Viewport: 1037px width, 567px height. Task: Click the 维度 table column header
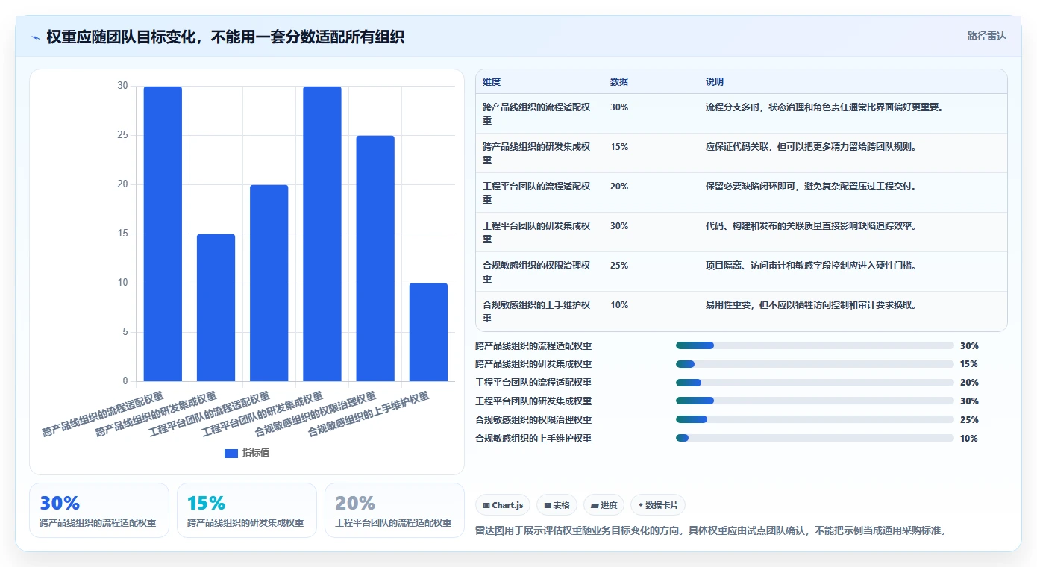pos(492,82)
